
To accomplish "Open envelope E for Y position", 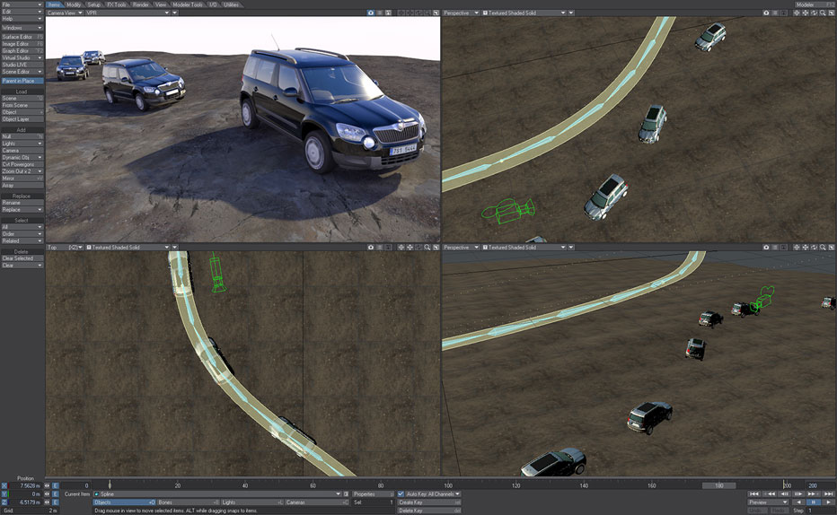I will click(x=55, y=494).
